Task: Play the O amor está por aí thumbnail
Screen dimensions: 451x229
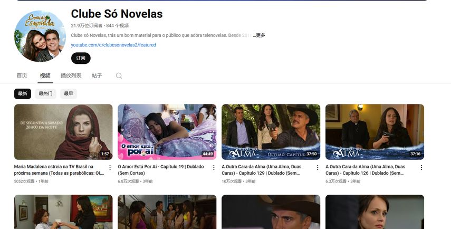Action: [167, 132]
